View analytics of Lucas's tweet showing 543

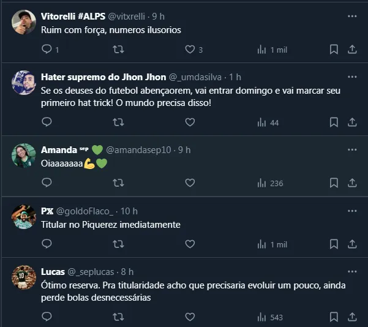click(269, 317)
